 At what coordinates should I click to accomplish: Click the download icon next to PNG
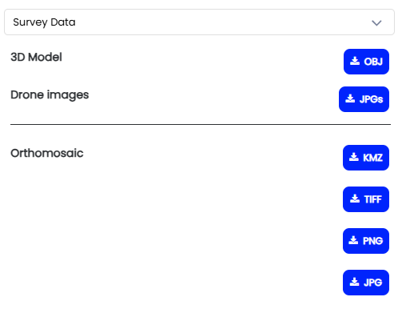tap(353, 240)
